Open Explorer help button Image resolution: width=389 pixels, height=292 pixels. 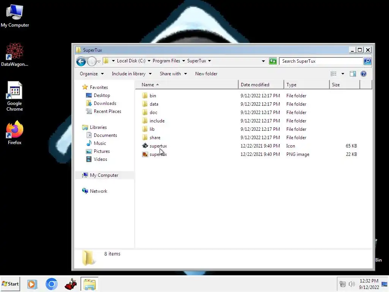pos(364,74)
